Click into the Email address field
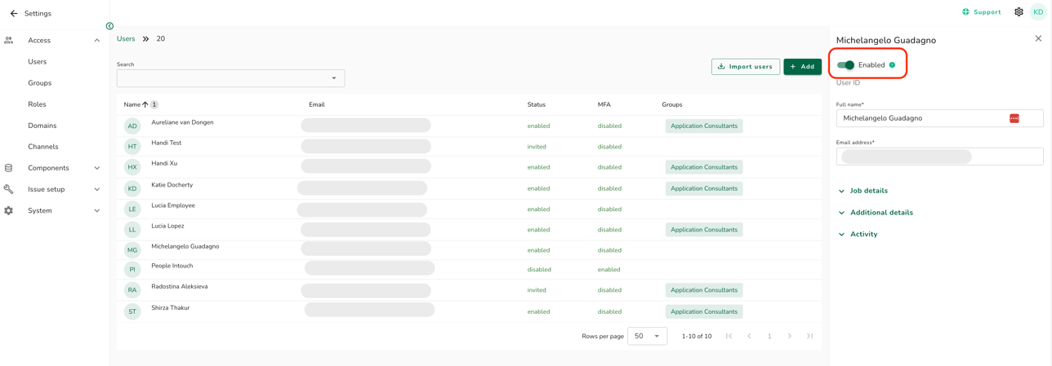The width and height of the screenshot is (1052, 366). click(x=939, y=157)
